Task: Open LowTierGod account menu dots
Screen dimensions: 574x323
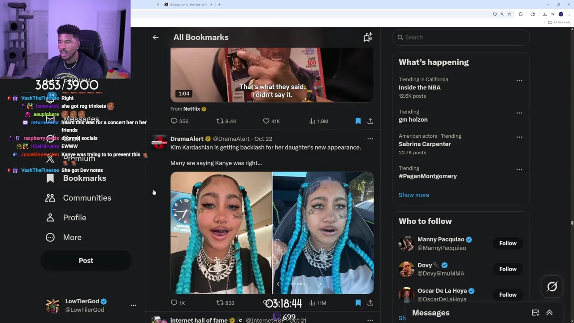Action: tap(133, 305)
